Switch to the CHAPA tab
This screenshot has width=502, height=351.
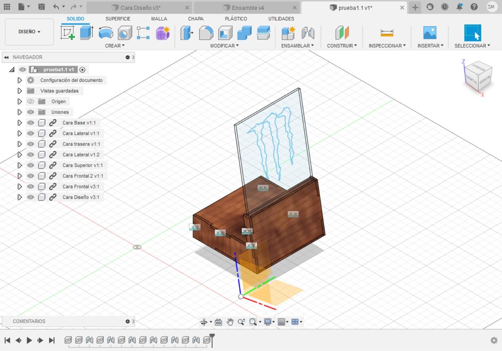196,19
